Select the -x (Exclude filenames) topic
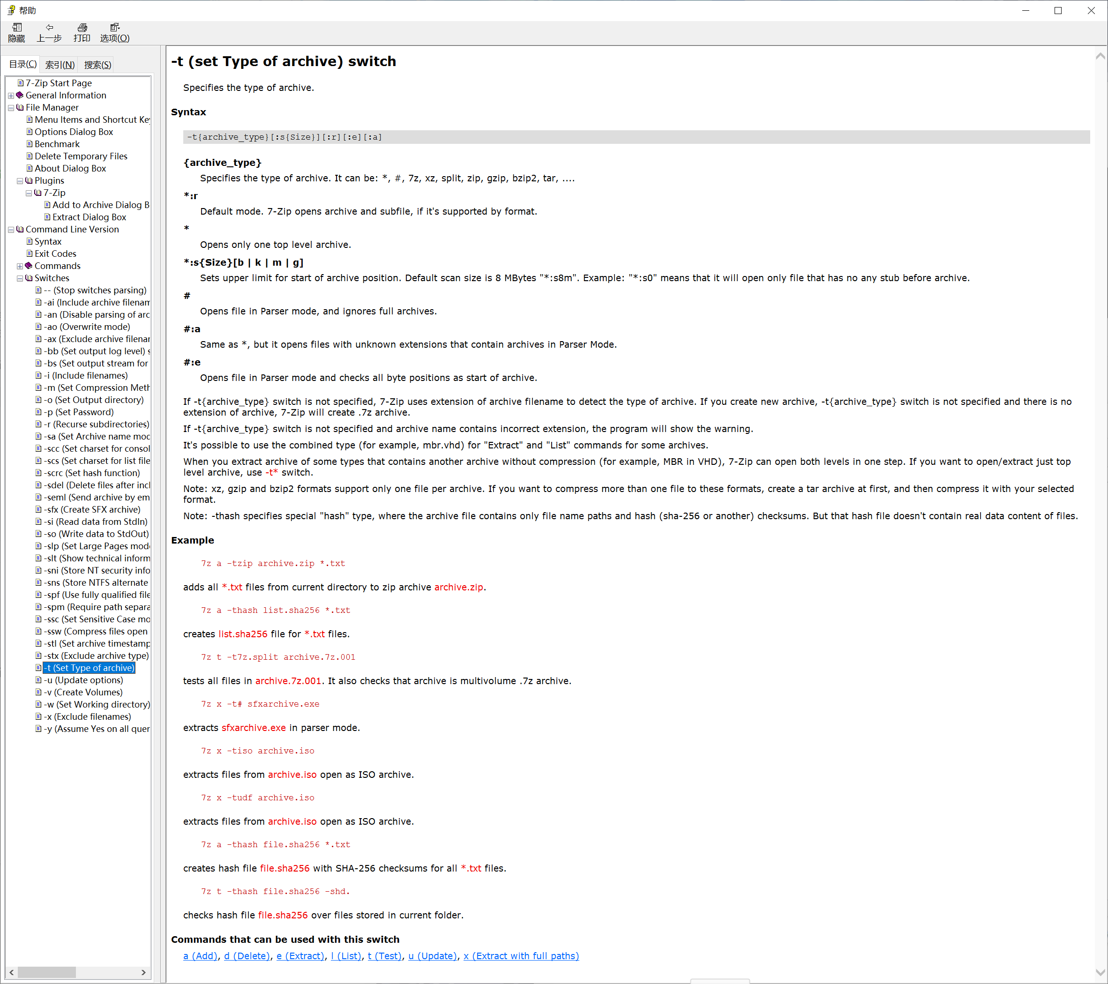Image resolution: width=1108 pixels, height=984 pixels. 87,717
